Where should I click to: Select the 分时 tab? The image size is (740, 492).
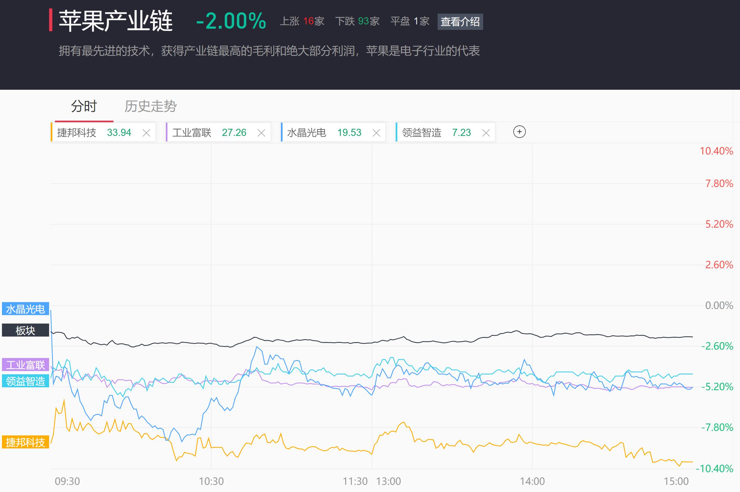point(84,106)
